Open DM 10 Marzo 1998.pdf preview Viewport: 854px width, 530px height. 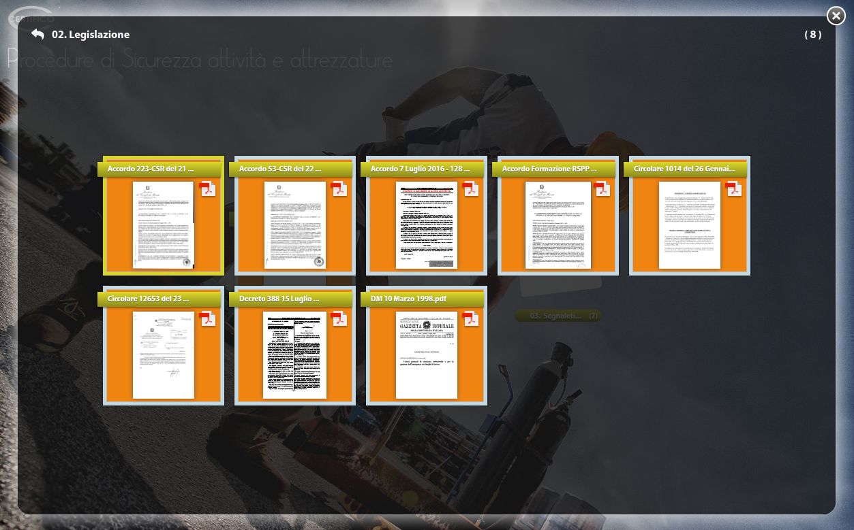427,354
